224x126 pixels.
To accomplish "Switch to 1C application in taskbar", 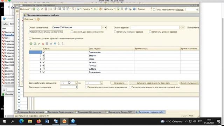I will 64,121.
